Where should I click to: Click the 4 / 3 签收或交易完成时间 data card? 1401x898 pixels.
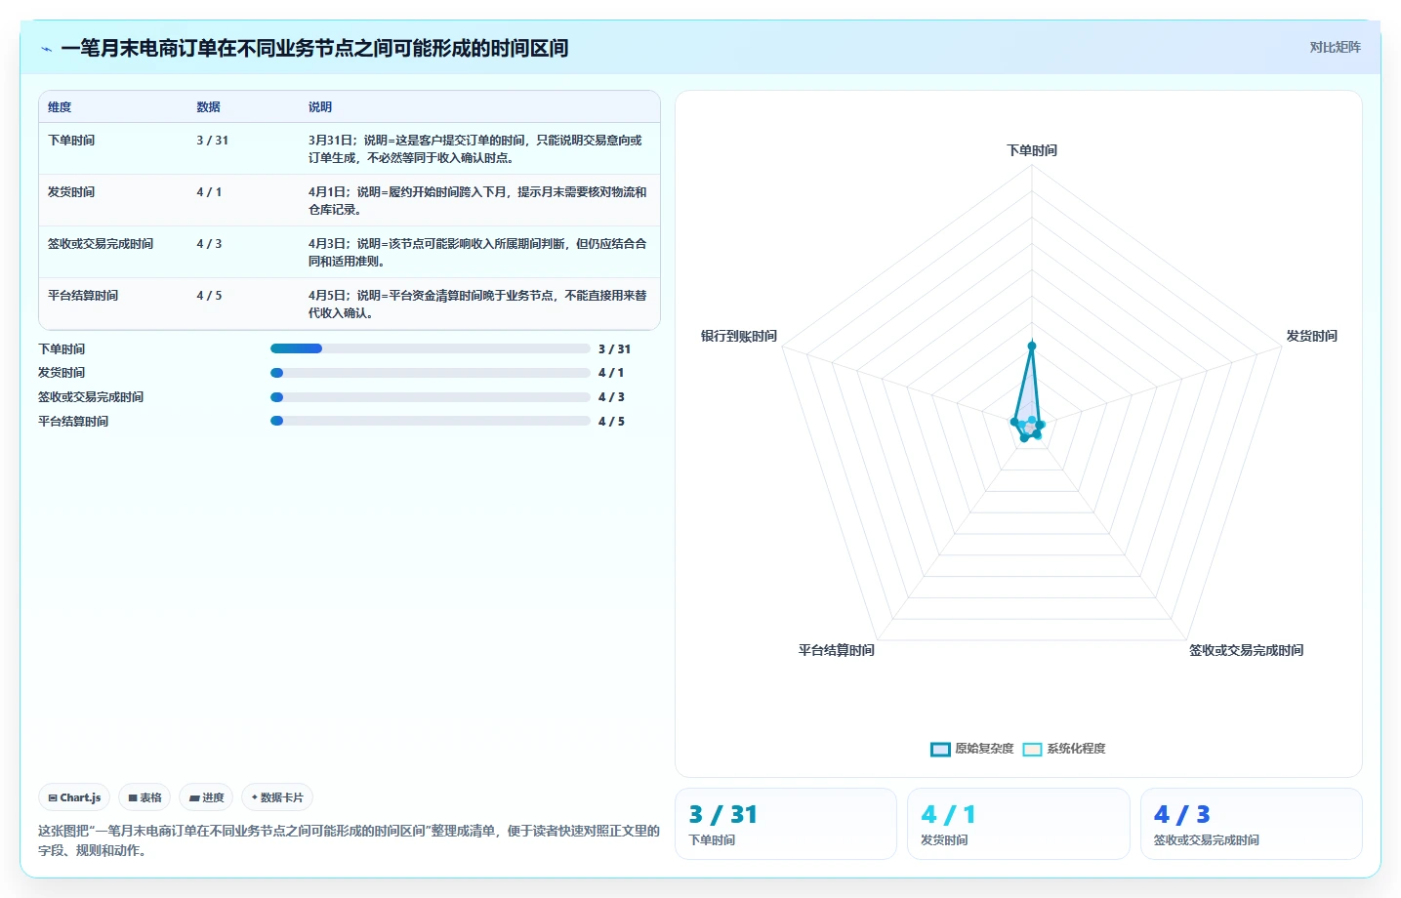[1252, 824]
